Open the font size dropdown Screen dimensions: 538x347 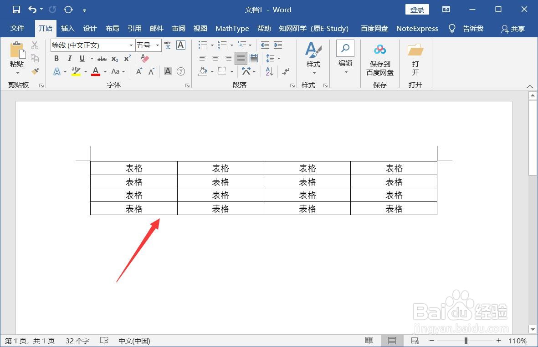158,45
